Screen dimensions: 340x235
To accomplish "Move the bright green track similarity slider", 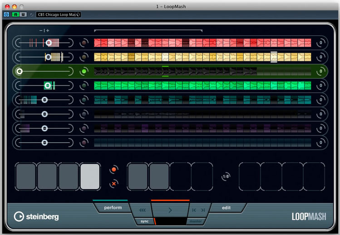I will click(48, 85).
